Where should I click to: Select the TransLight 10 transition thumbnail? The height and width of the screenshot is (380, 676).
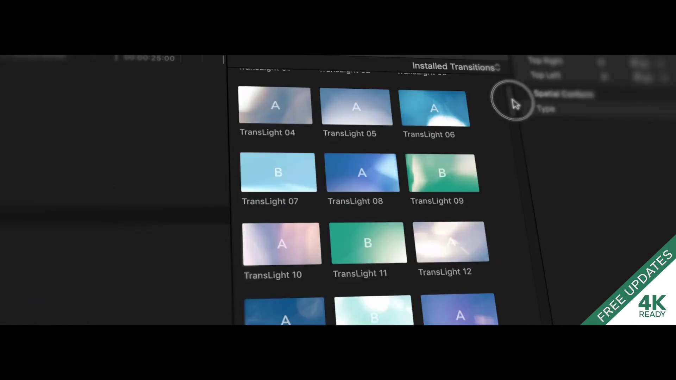click(282, 244)
